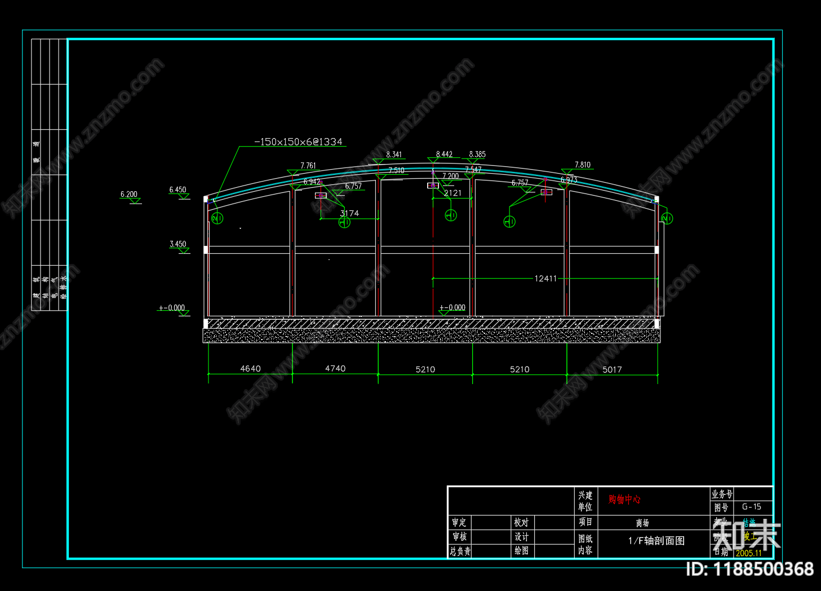Click the -150x150x6@1334 steel annotation
The image size is (821, 591).
(298, 142)
